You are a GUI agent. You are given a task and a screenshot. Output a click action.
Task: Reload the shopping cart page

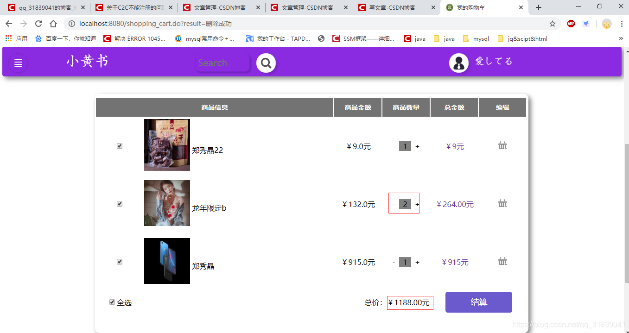click(x=38, y=24)
